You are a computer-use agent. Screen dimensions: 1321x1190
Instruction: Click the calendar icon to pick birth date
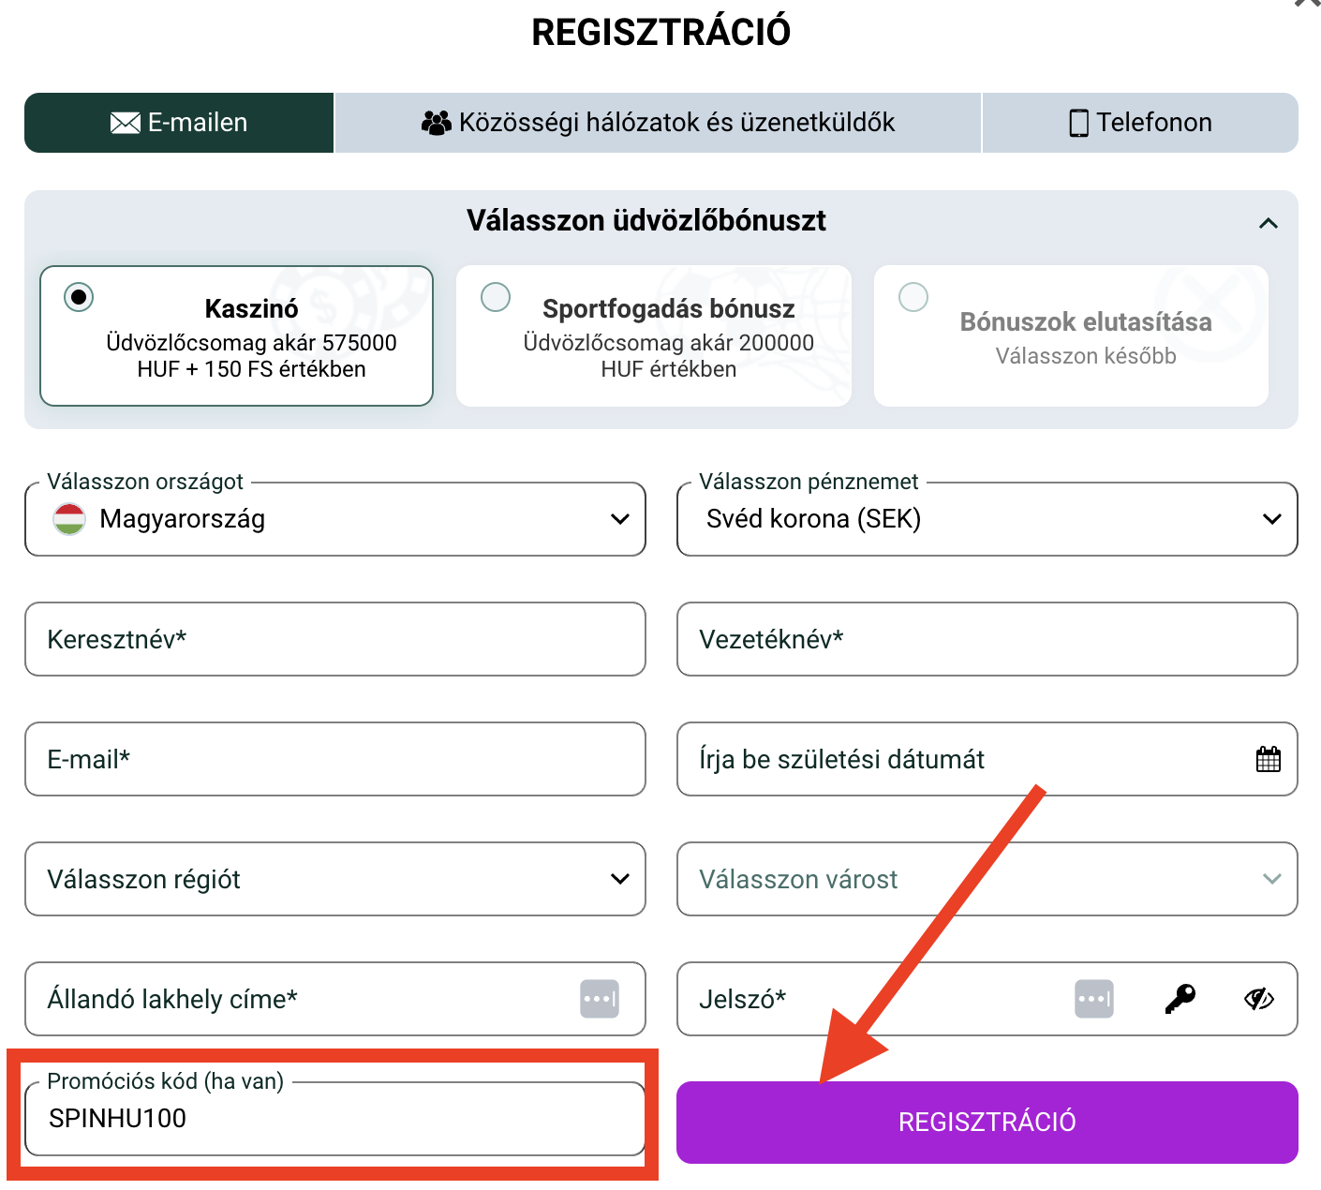(1268, 759)
